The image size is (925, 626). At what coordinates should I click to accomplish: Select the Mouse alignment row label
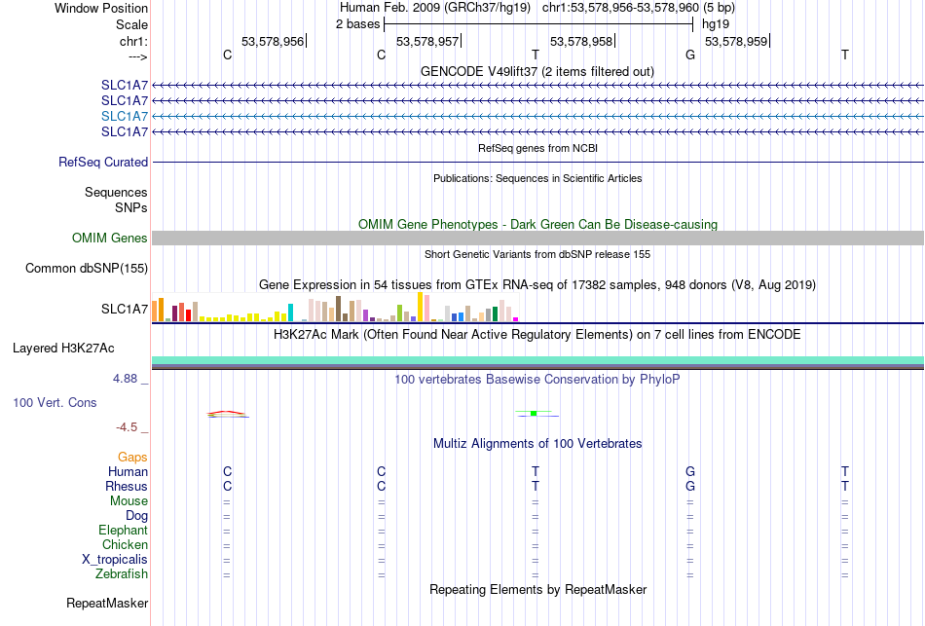coord(129,501)
